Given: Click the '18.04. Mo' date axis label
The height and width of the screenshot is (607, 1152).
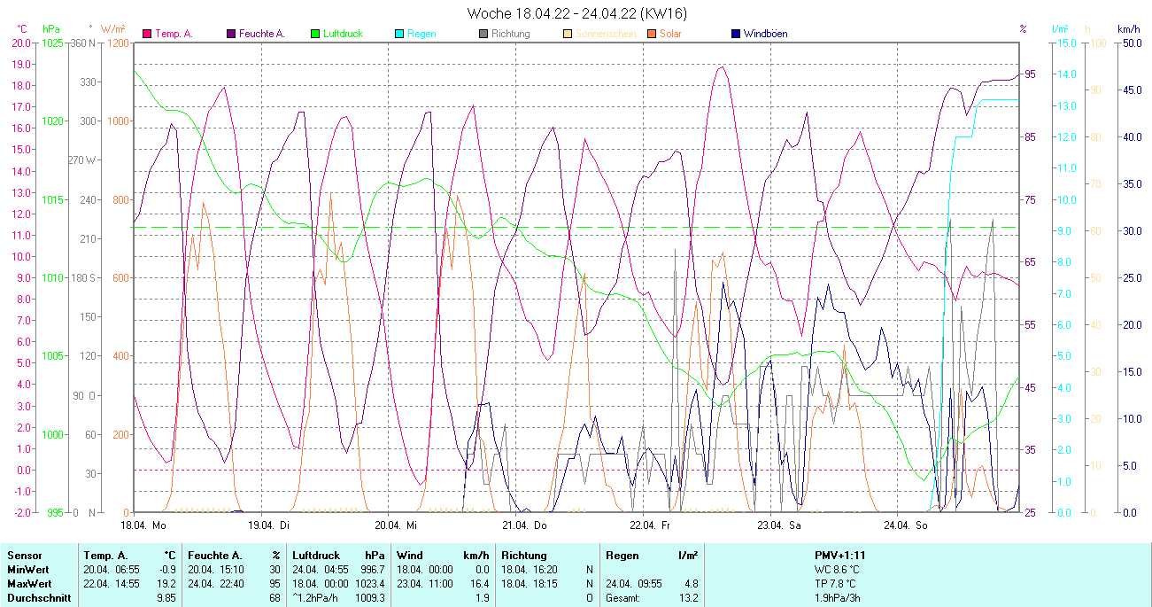Looking at the screenshot, I should pos(144,525).
